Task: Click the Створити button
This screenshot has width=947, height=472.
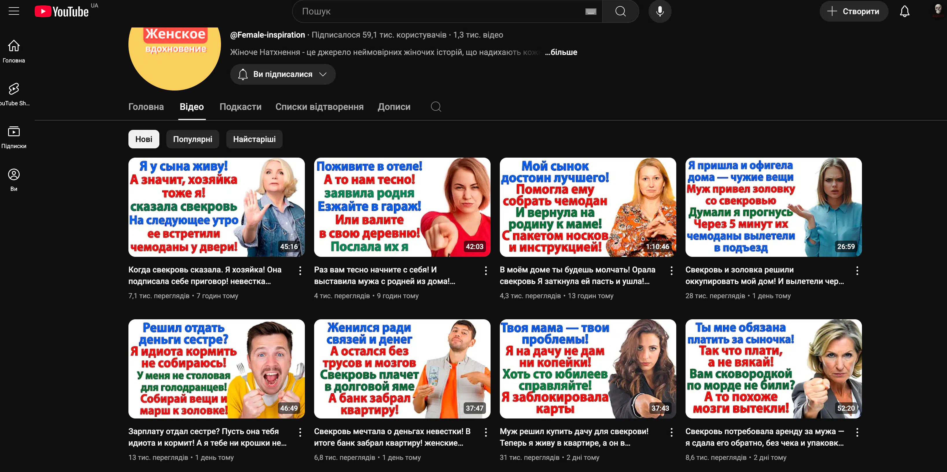Action: coord(854,11)
